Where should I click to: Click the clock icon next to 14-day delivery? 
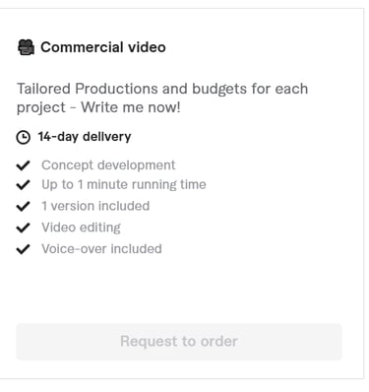[24, 137]
